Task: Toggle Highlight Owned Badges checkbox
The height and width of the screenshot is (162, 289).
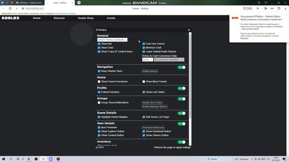Action: point(99,117)
